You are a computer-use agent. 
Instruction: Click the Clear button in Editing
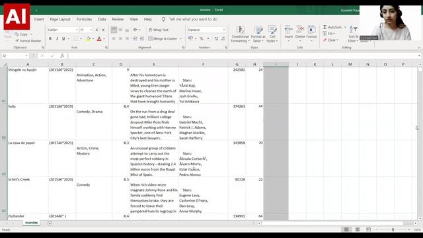click(330, 40)
